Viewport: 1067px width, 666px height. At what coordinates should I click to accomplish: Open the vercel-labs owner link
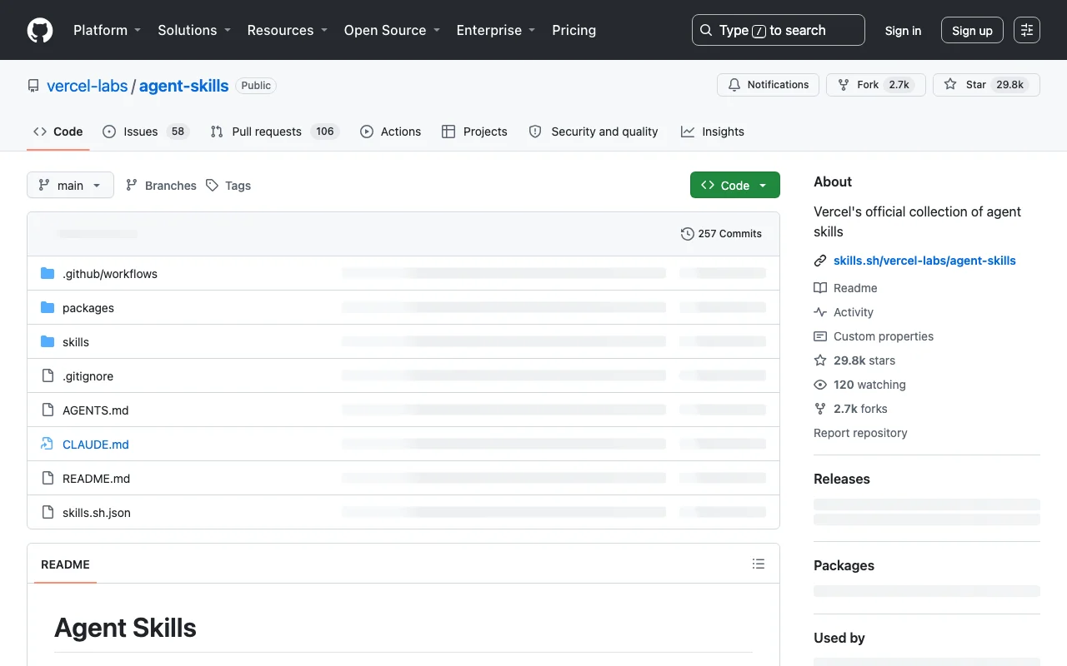[x=87, y=86]
